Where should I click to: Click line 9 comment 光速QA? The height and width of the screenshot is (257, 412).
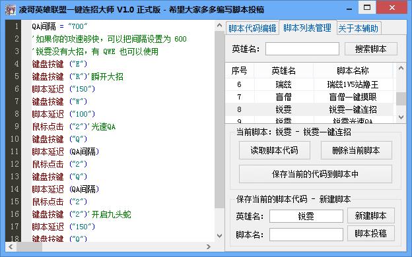[103, 127]
